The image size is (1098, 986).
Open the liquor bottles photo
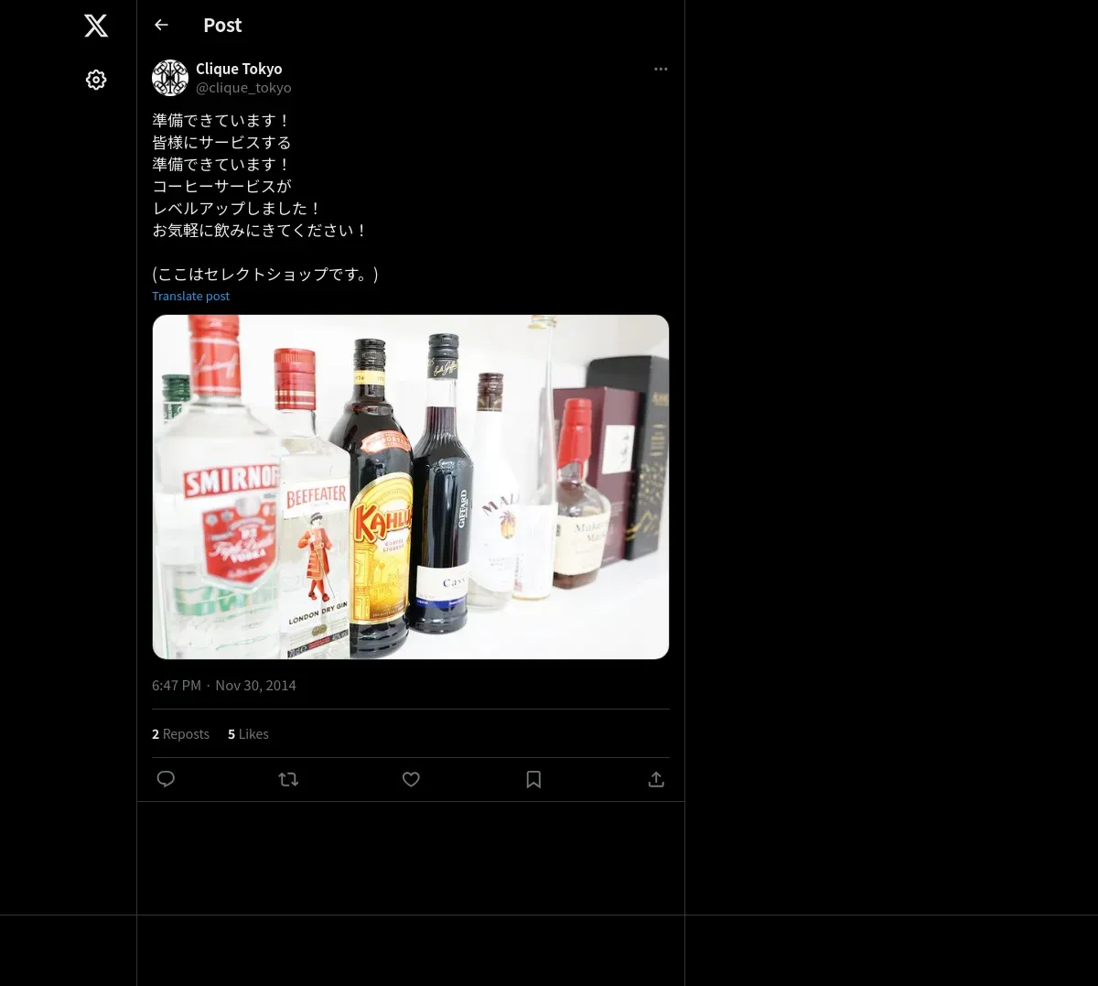[x=411, y=487]
